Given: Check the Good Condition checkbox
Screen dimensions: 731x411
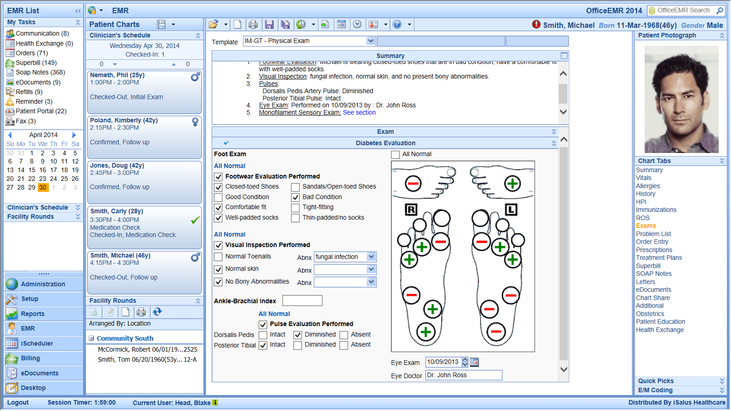Looking at the screenshot, I should 218,197.
